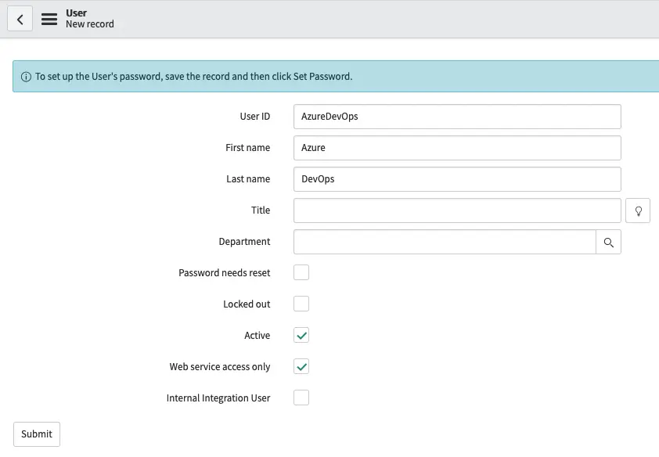Uncheck the Active checkbox
Screen dimensions: 659x457
301,335
